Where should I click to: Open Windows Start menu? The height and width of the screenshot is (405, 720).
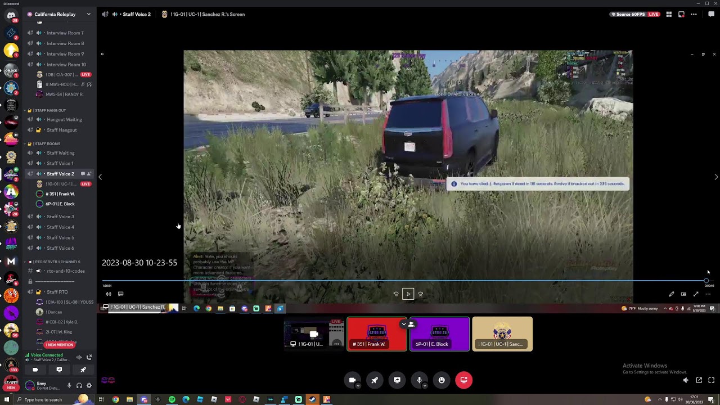7,399
